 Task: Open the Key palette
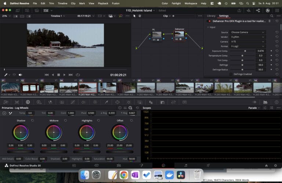pyautogui.click(x=162, y=102)
